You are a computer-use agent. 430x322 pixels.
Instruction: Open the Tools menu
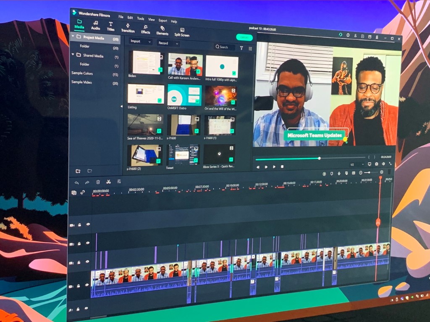[x=140, y=18]
